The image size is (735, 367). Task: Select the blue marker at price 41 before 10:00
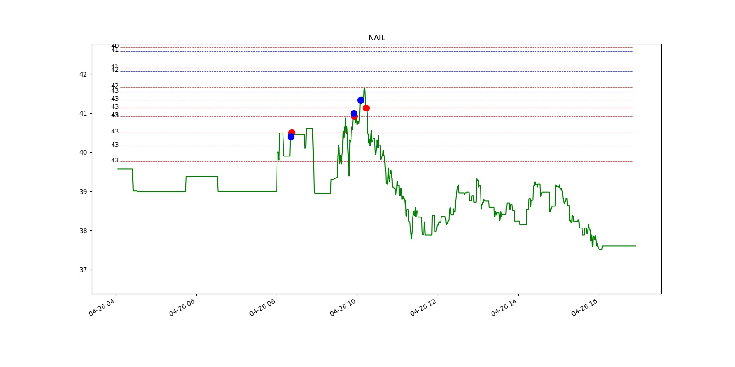tap(354, 113)
